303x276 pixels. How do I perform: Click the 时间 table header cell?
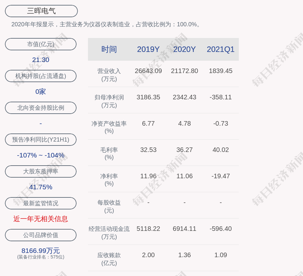click(109, 49)
